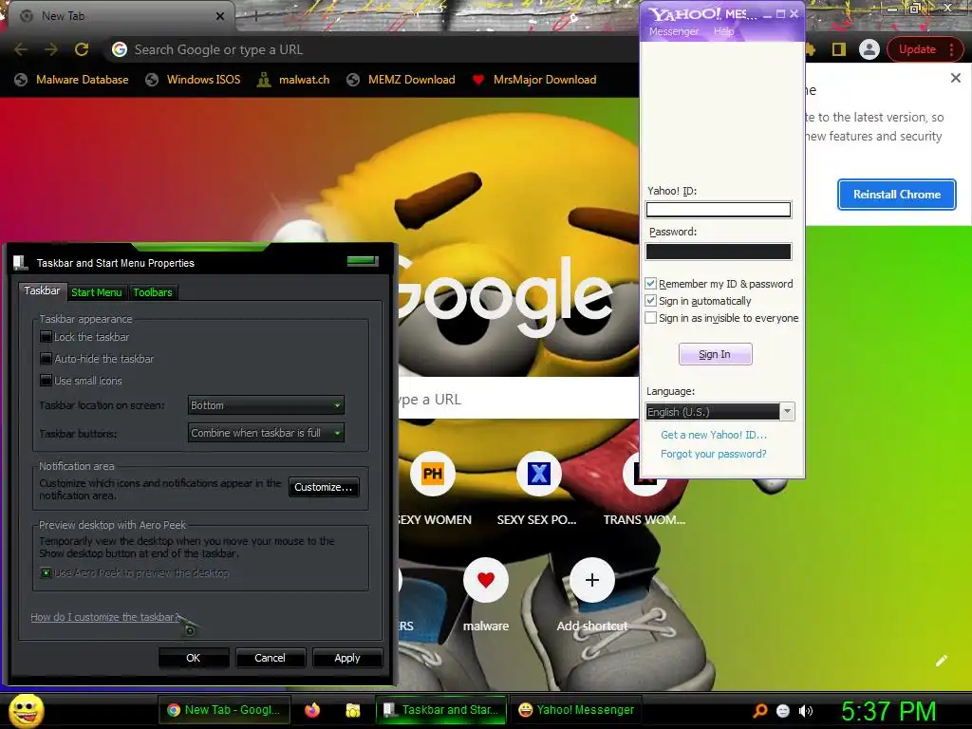Viewport: 972px width, 729px height.
Task: Click the customize page pencil icon
Action: click(x=941, y=661)
